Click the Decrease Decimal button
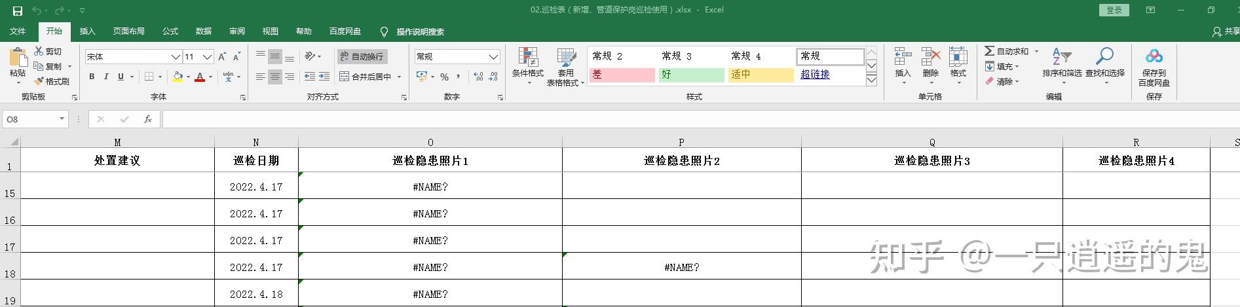The height and width of the screenshot is (307, 1240). (x=493, y=77)
